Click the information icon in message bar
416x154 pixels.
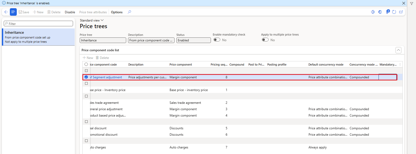[x=4, y=3]
